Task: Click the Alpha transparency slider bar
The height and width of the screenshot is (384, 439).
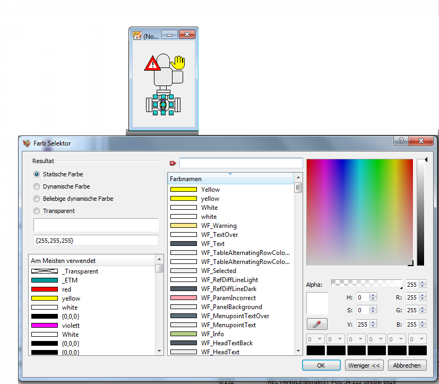Action: pos(366,283)
